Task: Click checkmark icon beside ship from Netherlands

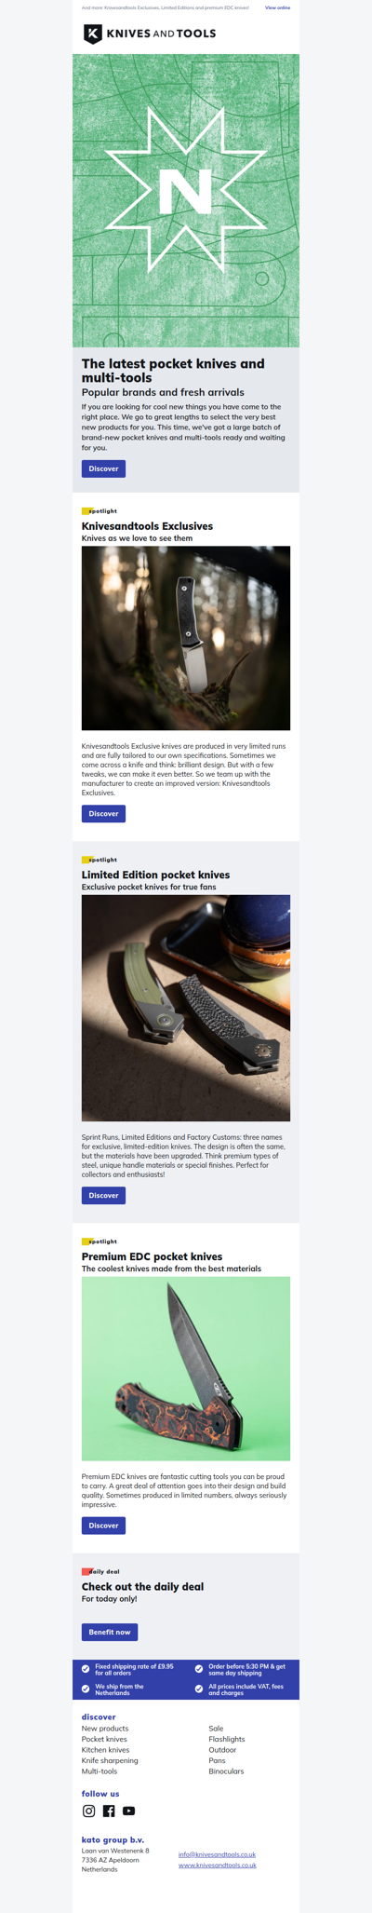Action: coord(86,1689)
